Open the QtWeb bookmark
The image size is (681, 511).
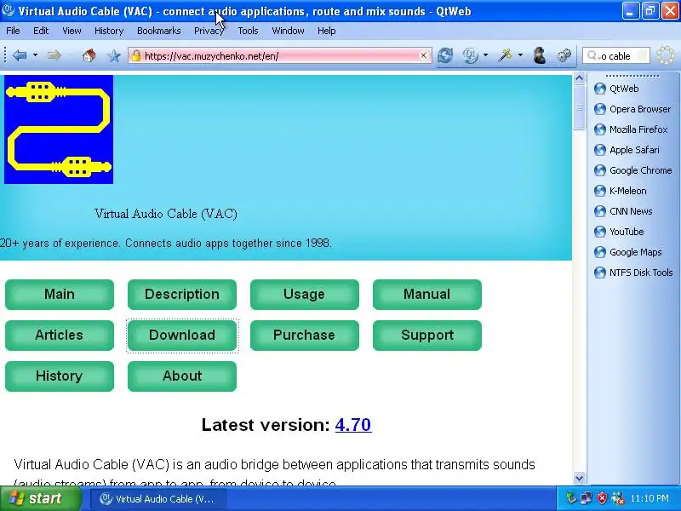[x=616, y=89]
